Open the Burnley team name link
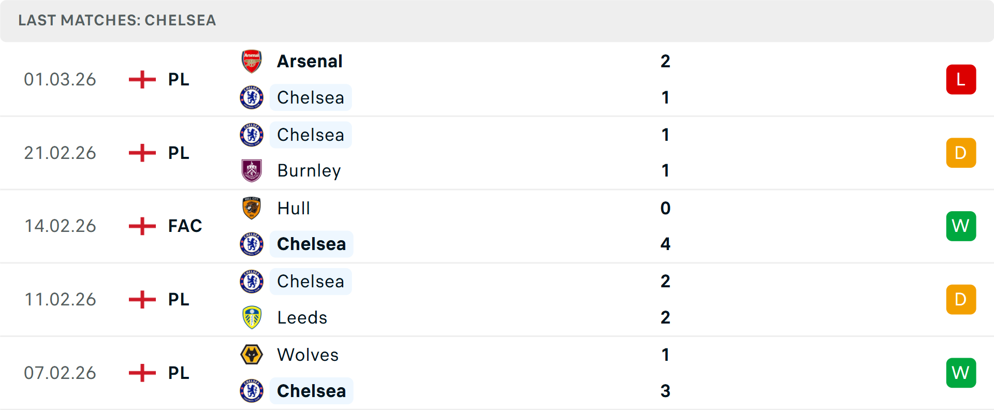 click(x=309, y=171)
